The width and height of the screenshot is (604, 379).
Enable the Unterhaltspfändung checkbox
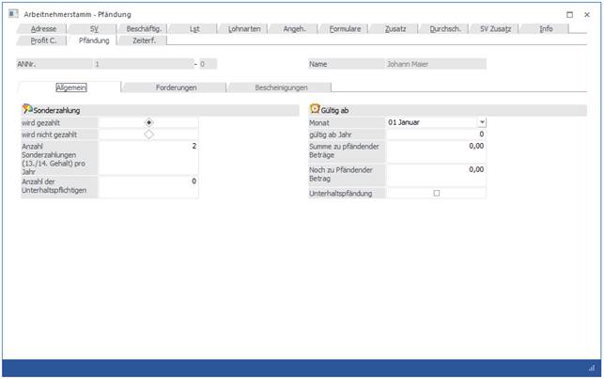436,193
